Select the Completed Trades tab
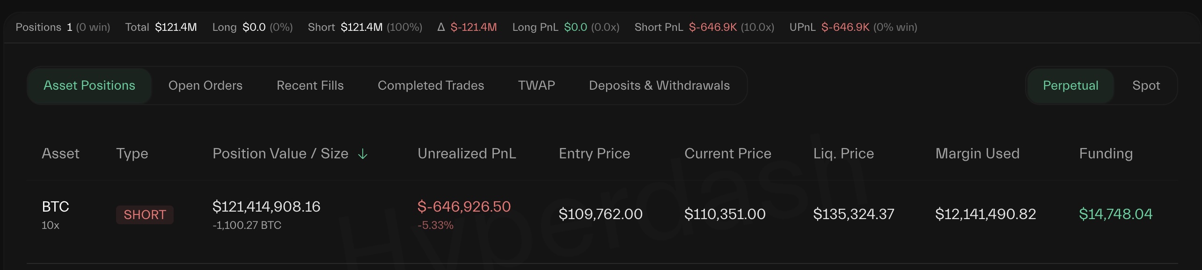The width and height of the screenshot is (1202, 270). tap(431, 85)
